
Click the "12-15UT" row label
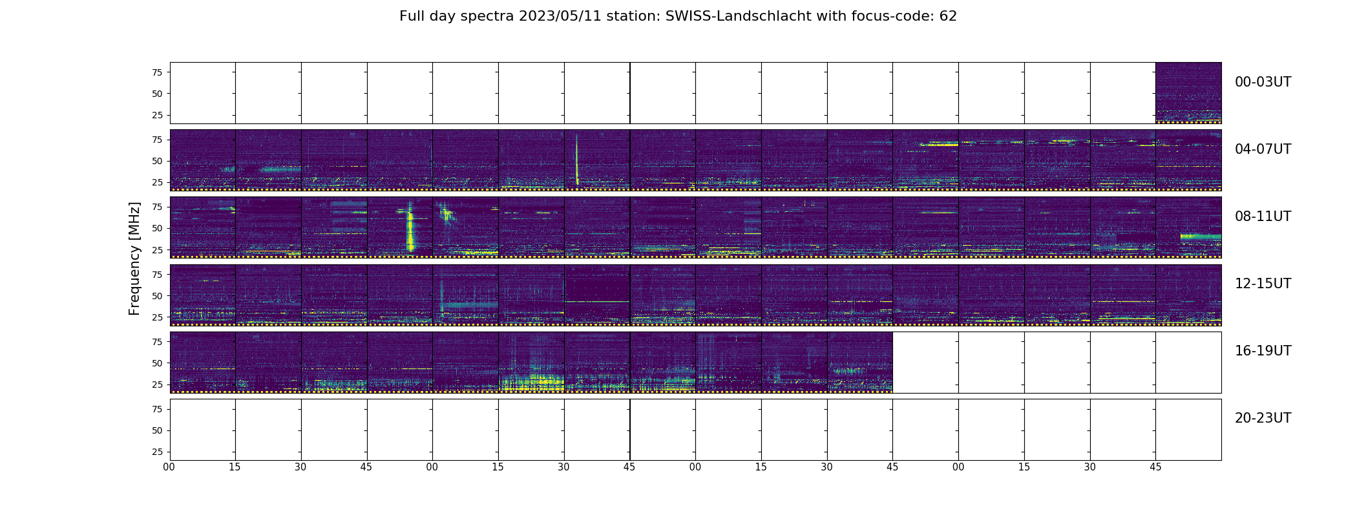pyautogui.click(x=1263, y=284)
